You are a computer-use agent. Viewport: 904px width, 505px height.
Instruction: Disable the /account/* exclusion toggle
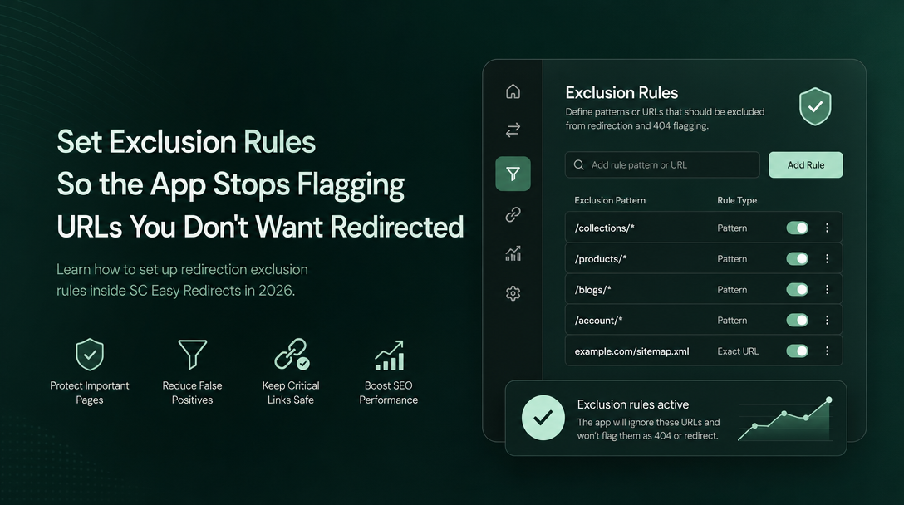pyautogui.click(x=798, y=320)
